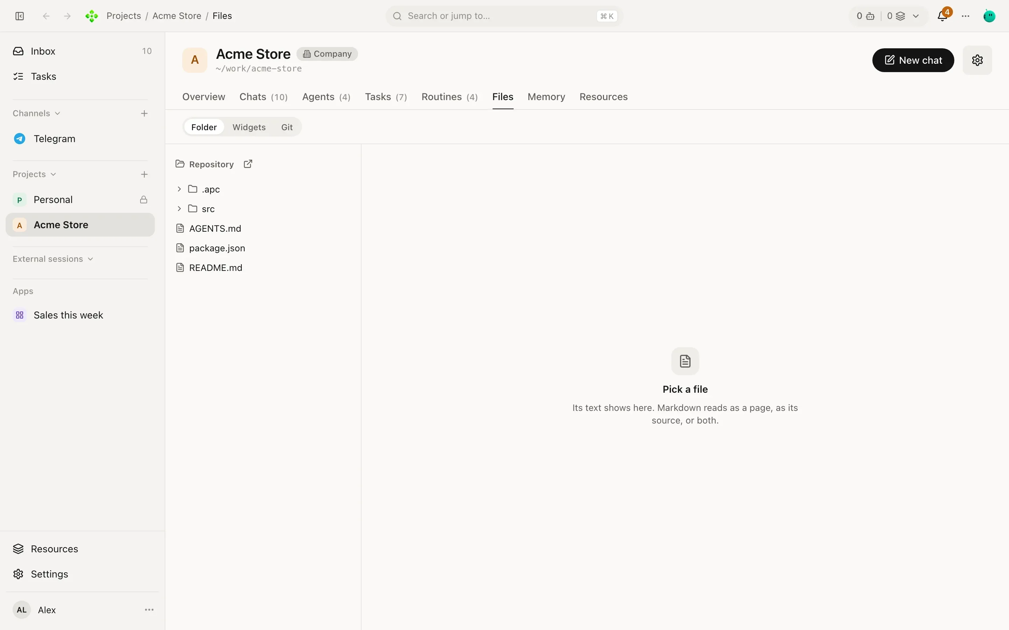1009x630 pixels.
Task: Open the Personal project
Action: (80, 199)
